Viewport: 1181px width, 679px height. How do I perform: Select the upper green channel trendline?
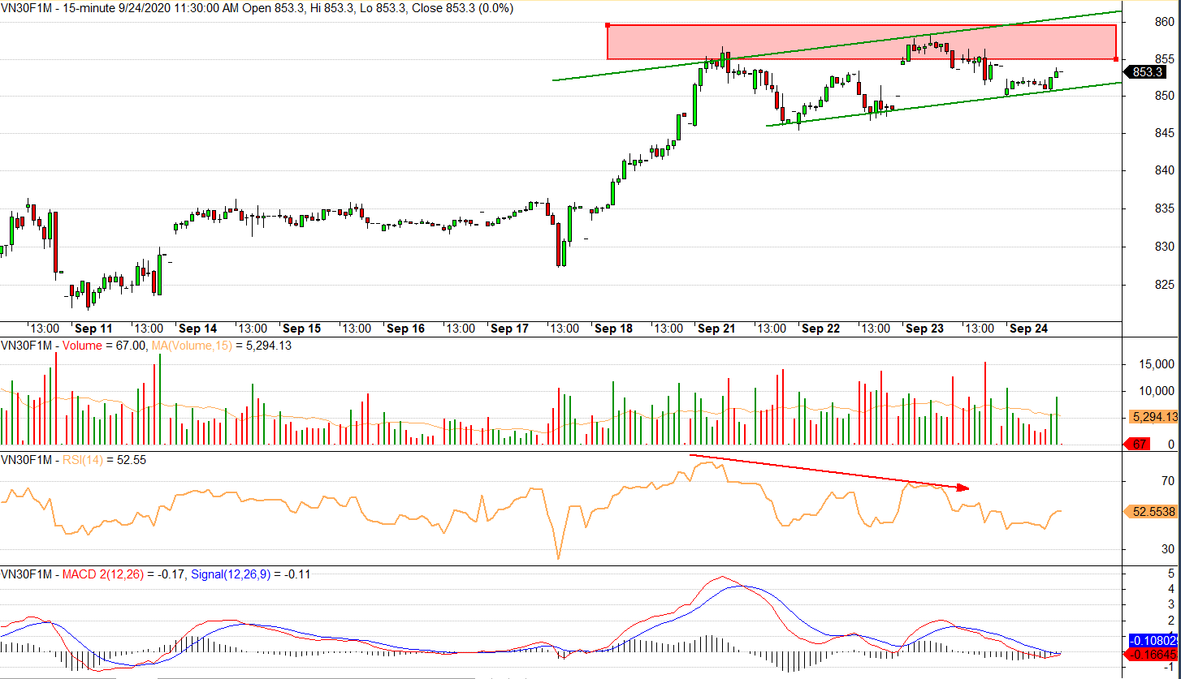point(837,46)
